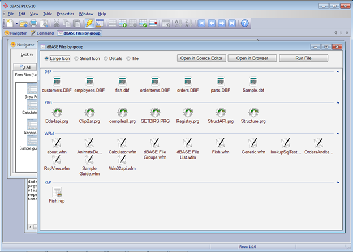The image size is (353, 252).
Task: Select the orderitems.DBF file
Action: point(155,84)
